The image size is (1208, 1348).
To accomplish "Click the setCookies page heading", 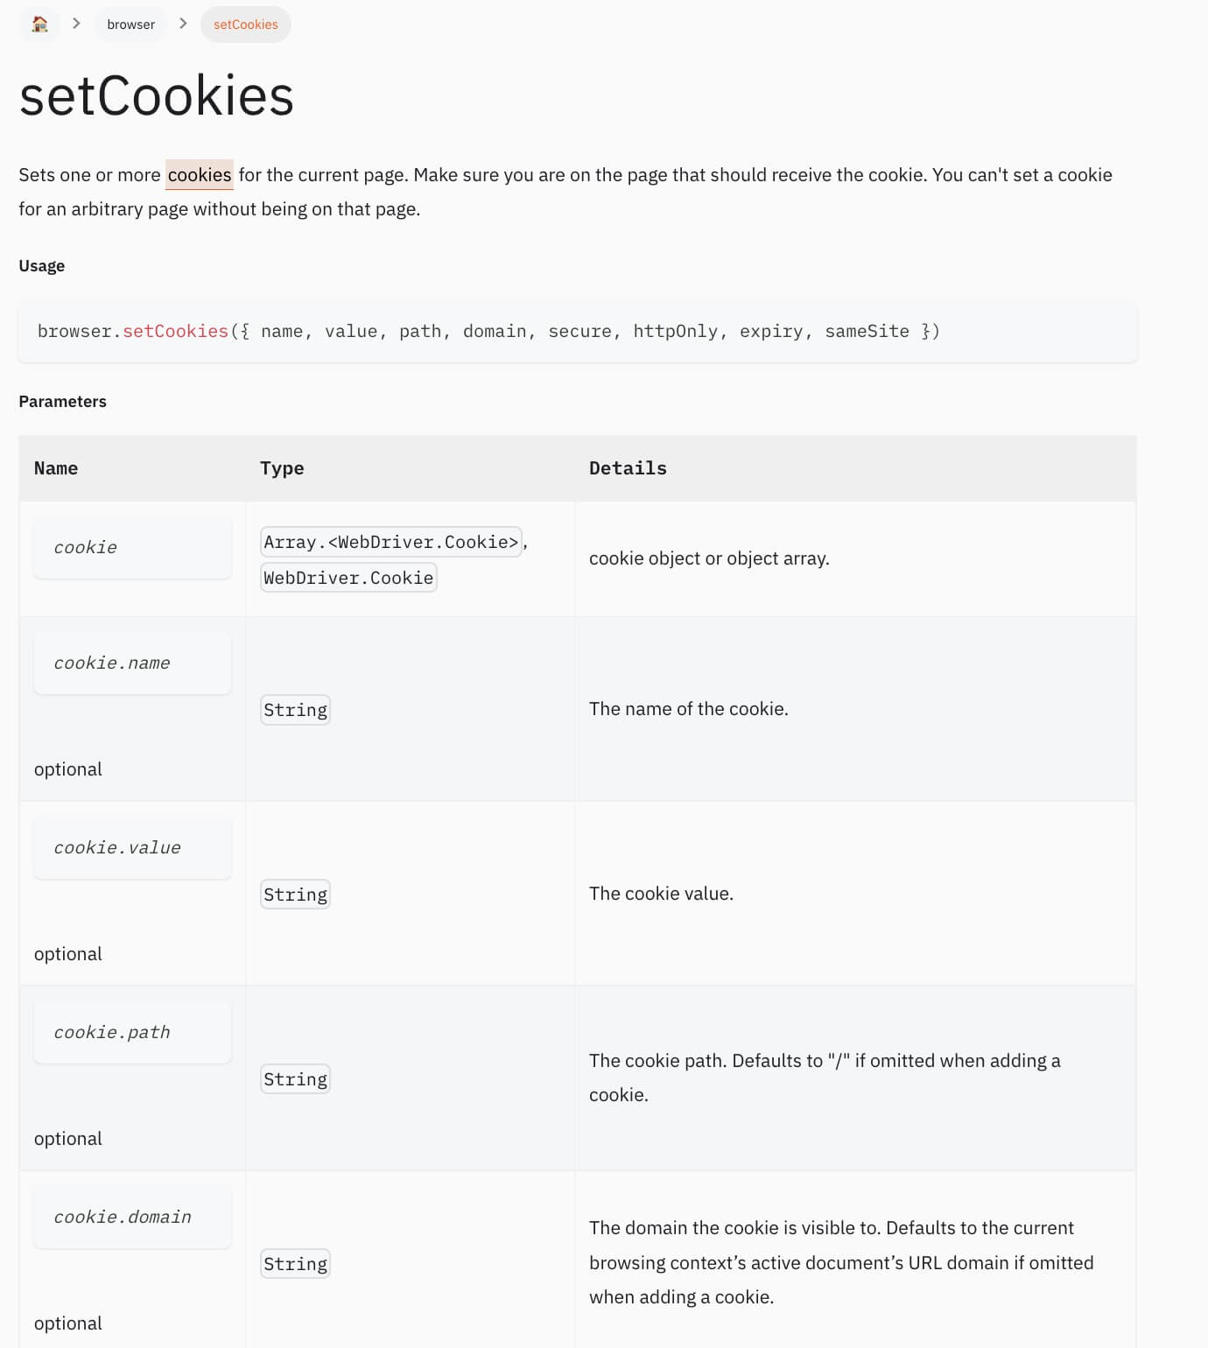I will tap(157, 95).
